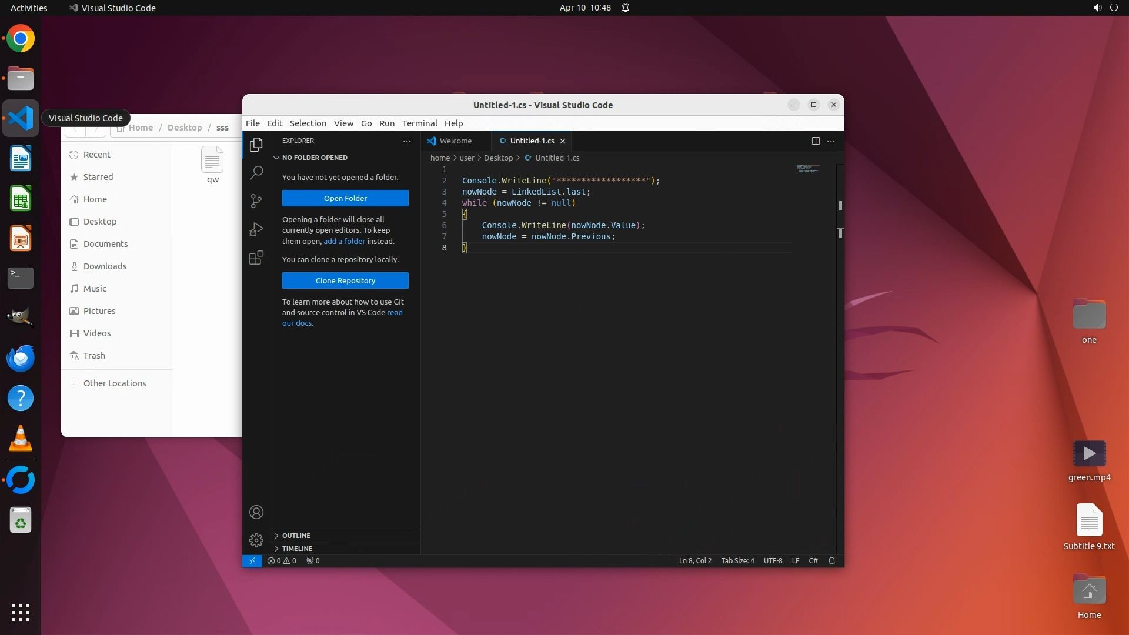Image resolution: width=1129 pixels, height=635 pixels.
Task: Open the Run and Debug view
Action: (x=256, y=229)
